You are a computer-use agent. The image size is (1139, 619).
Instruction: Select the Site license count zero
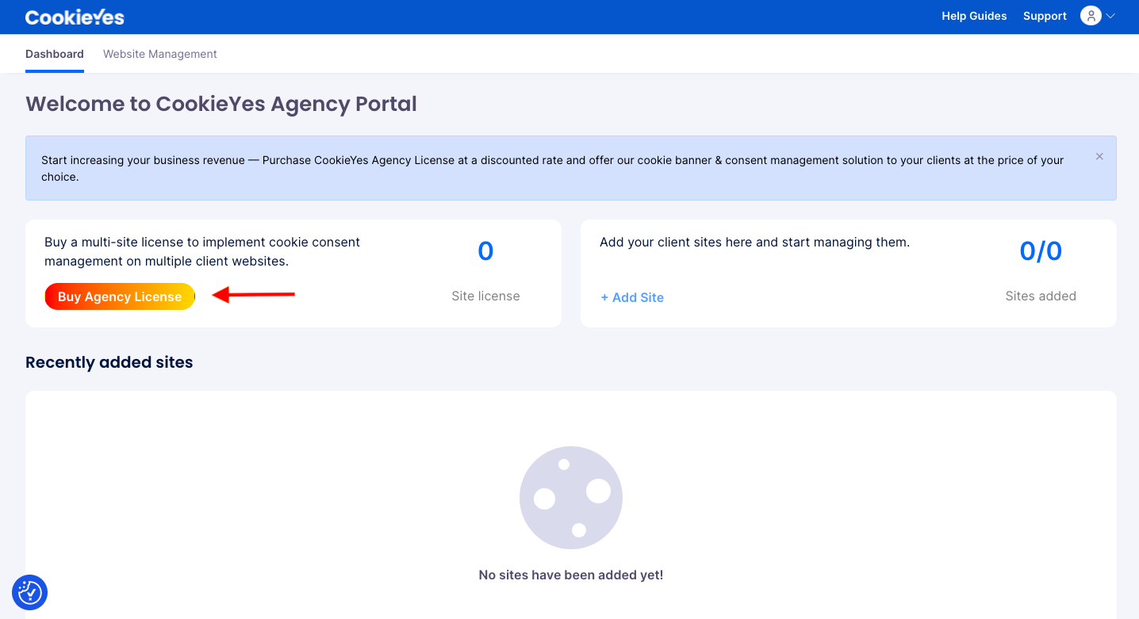click(x=485, y=251)
